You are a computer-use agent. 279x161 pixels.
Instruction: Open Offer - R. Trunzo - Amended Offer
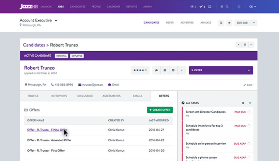pyautogui.click(x=49, y=140)
